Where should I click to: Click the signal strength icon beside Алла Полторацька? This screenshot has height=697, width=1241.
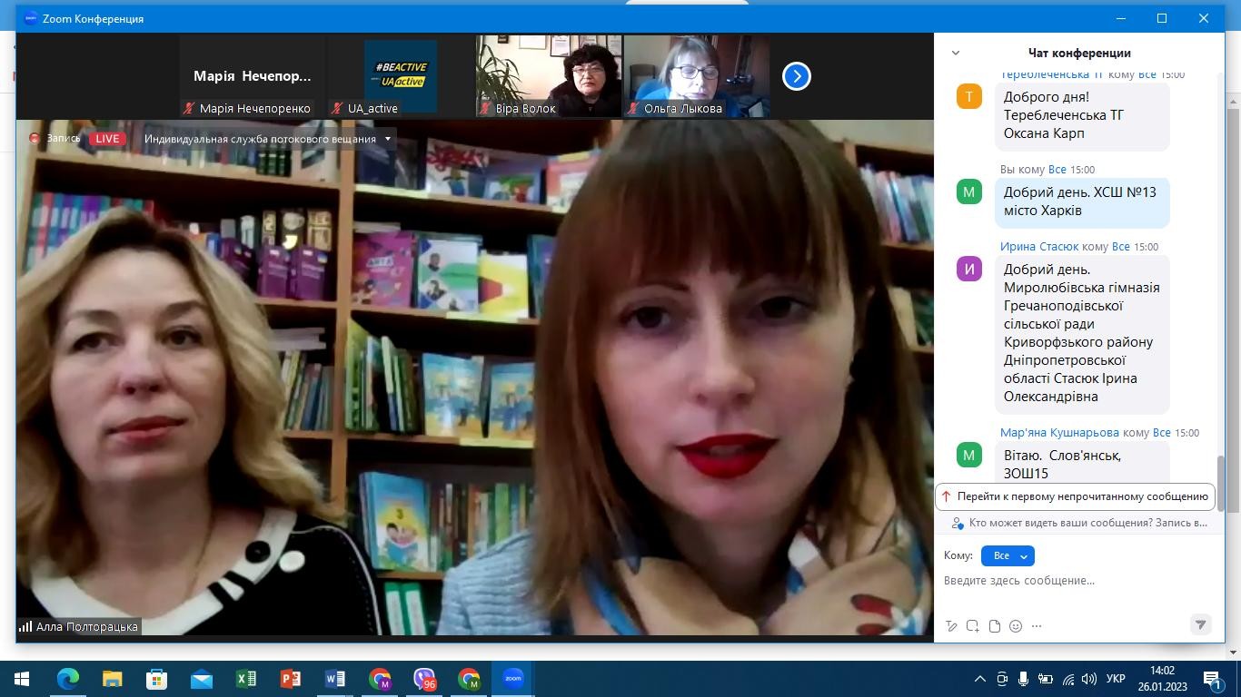(25, 626)
